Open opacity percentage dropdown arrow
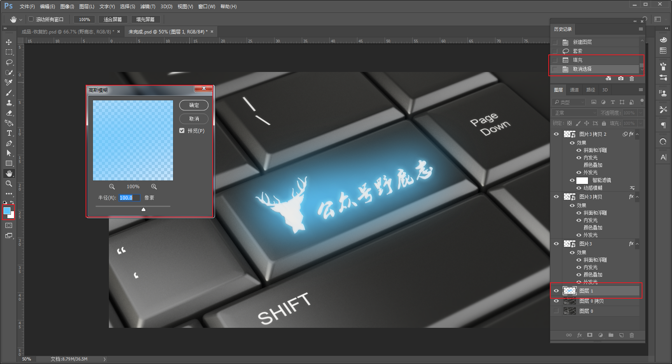 [640, 113]
